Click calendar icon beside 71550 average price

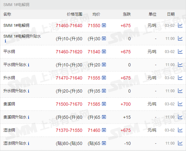(104, 25)
